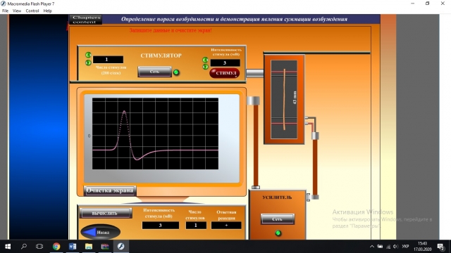451x253 pixels.
Task: Click the Flash Player title bar icon
Action: 4,4
